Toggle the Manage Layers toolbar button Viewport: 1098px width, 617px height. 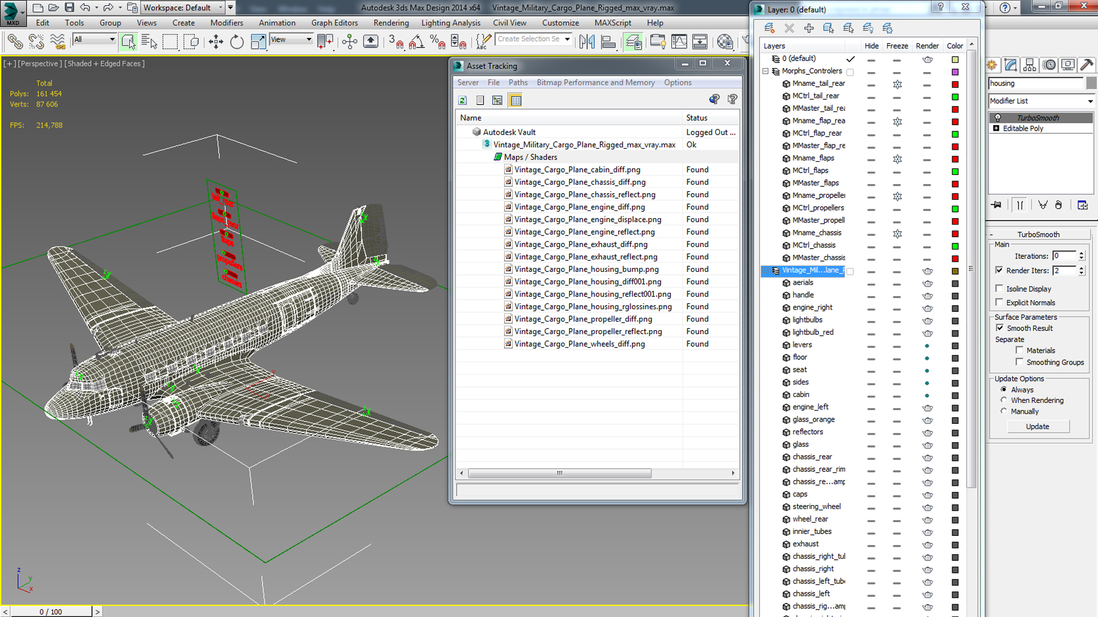click(633, 42)
